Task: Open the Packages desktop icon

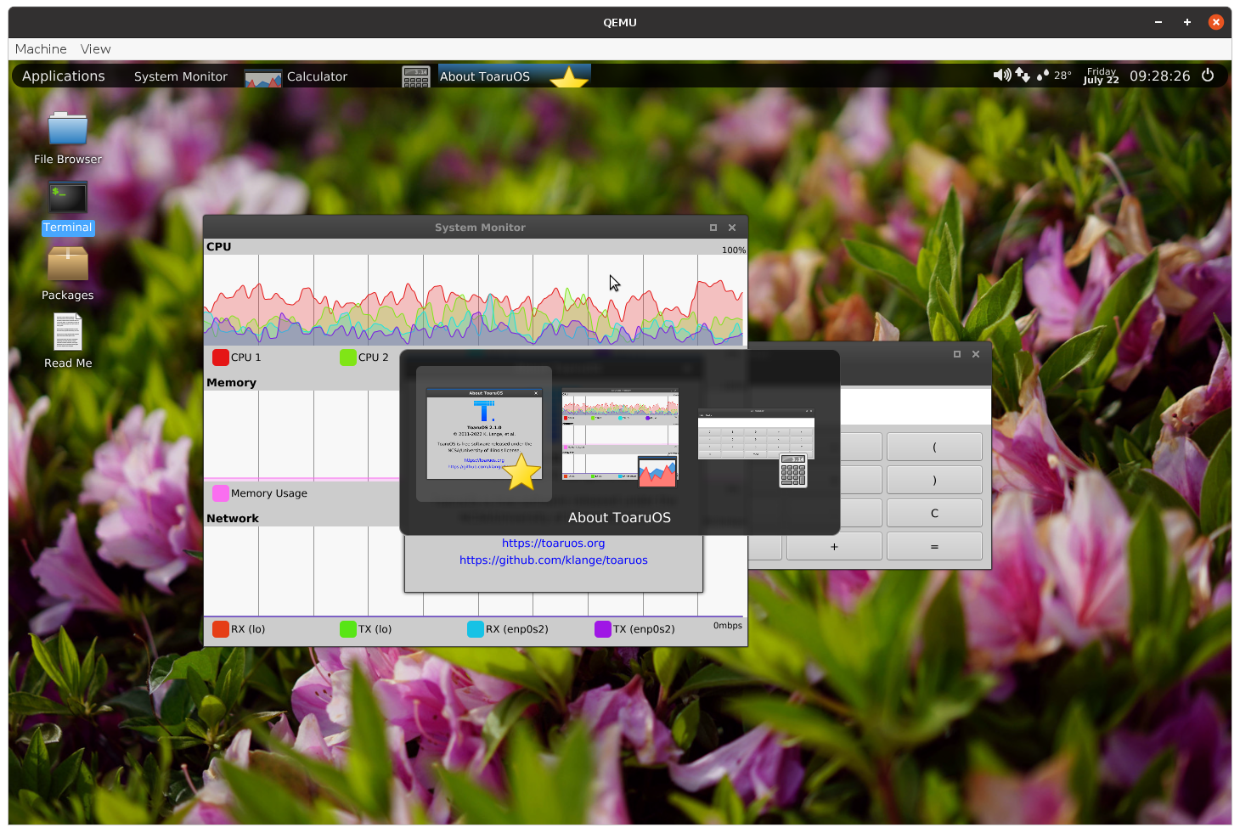Action: pyautogui.click(x=68, y=274)
